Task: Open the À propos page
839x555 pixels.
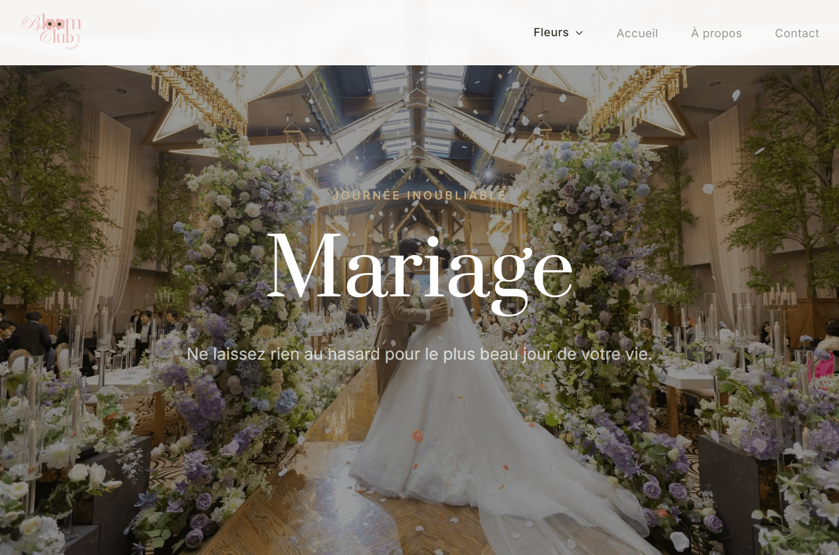Action: [717, 33]
